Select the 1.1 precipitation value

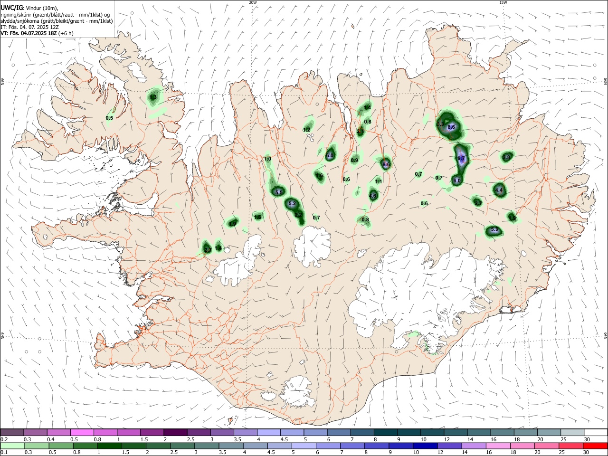coord(379,181)
